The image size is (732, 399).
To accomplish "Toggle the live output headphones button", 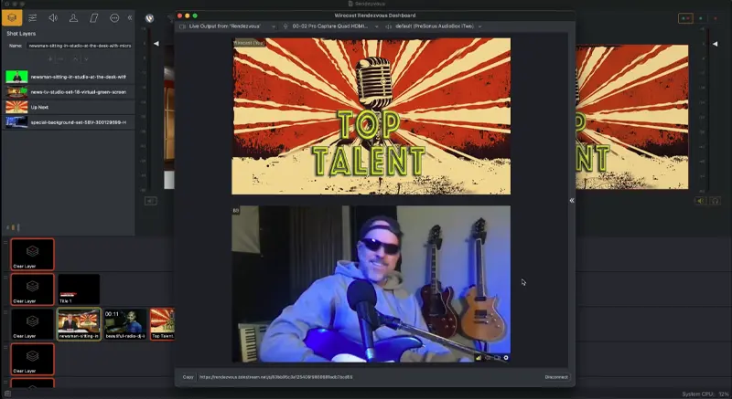I will pyautogui.click(x=715, y=201).
